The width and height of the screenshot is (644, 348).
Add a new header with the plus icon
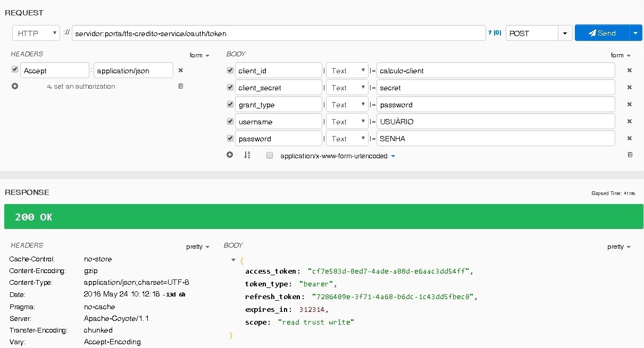coord(15,86)
